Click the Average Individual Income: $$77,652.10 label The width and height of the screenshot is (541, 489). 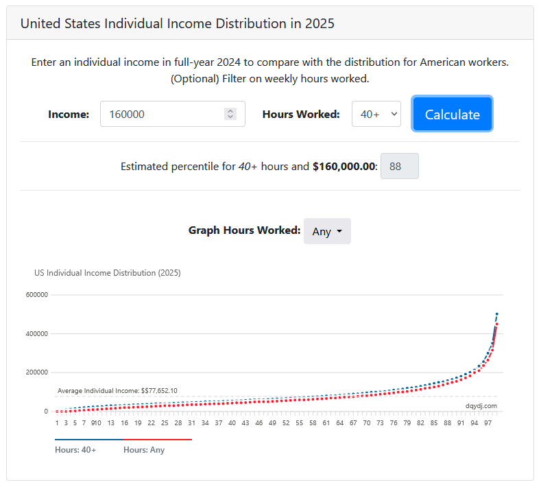pyautogui.click(x=117, y=391)
